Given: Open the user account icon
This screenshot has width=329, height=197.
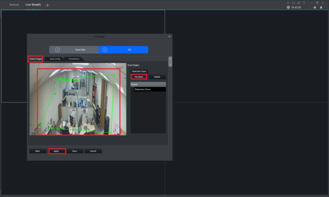Looking at the screenshot, I should 288,3.
